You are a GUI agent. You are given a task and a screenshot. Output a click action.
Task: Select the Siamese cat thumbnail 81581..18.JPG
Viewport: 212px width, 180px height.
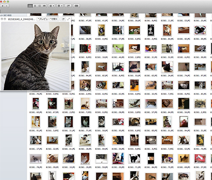pyautogui.click(x=85, y=140)
